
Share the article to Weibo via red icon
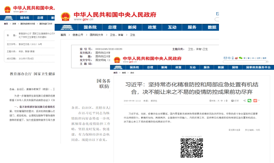click(x=255, y=100)
